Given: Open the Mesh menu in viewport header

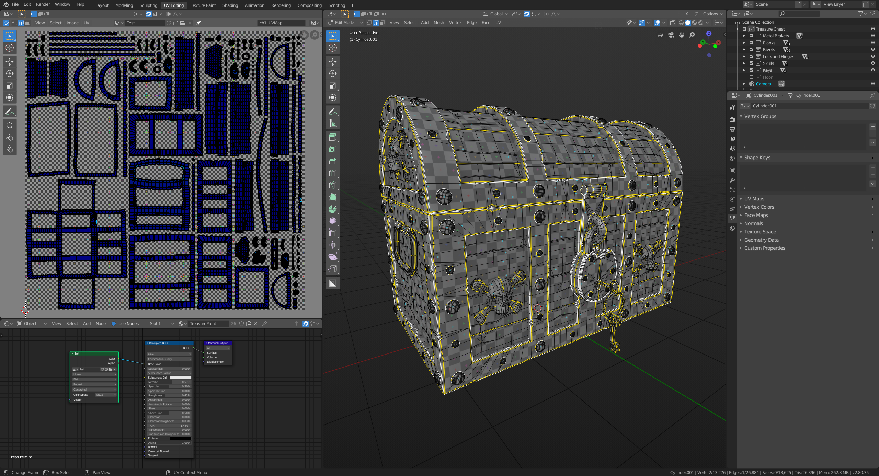Looking at the screenshot, I should tap(438, 23).
